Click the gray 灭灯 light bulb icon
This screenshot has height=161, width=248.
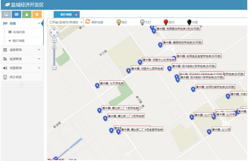tap(142, 22)
